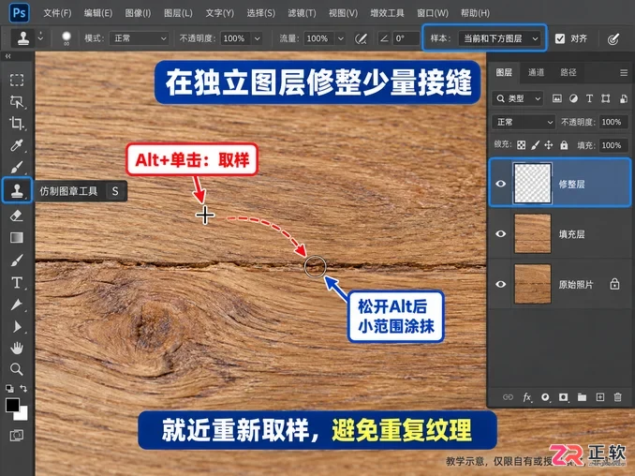Click the angle 0° input field

click(406, 38)
